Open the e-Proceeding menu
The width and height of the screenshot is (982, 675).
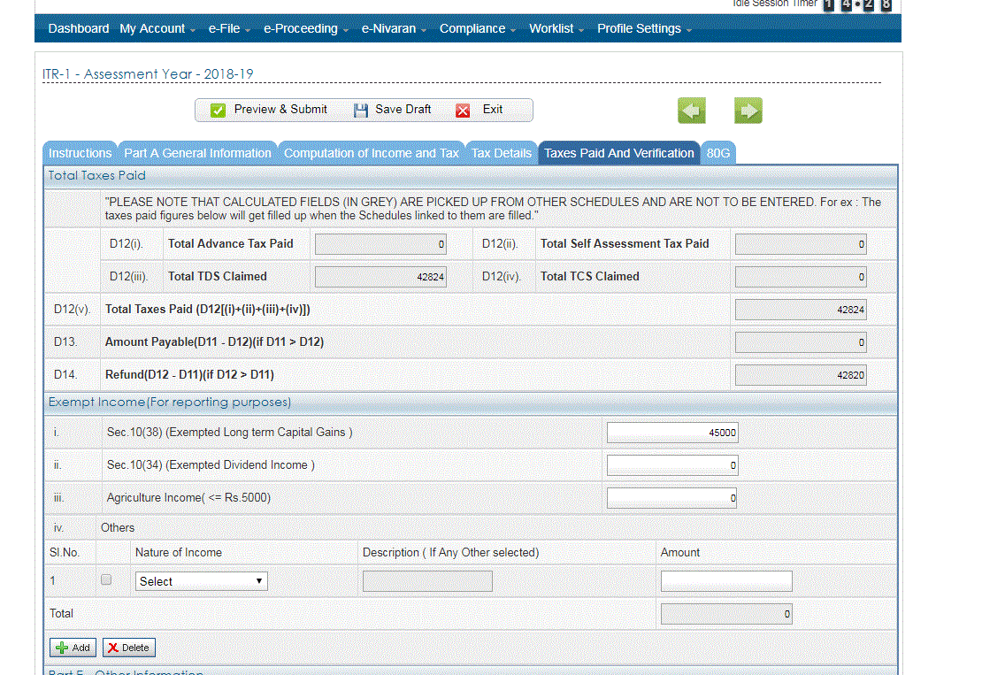click(306, 28)
